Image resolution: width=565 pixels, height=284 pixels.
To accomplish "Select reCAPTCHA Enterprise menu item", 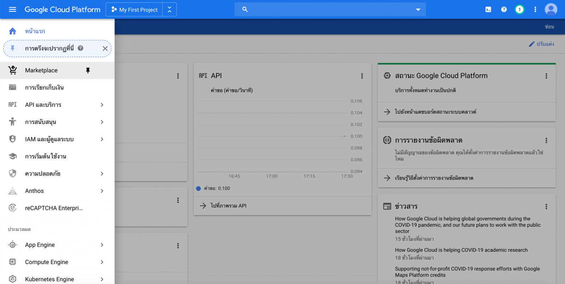I will (x=57, y=208).
